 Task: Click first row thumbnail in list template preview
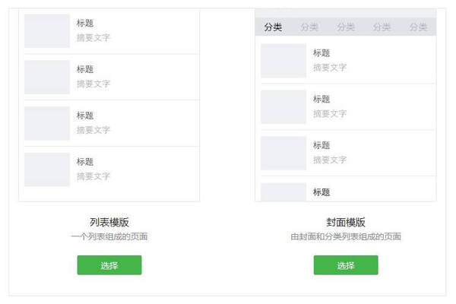pyautogui.click(x=47, y=30)
